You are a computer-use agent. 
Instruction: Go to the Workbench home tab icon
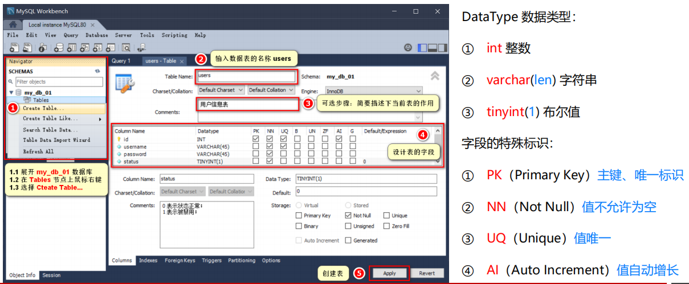(x=13, y=25)
